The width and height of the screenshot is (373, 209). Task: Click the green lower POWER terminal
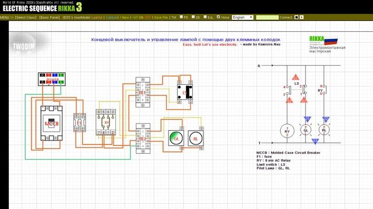[61, 82]
